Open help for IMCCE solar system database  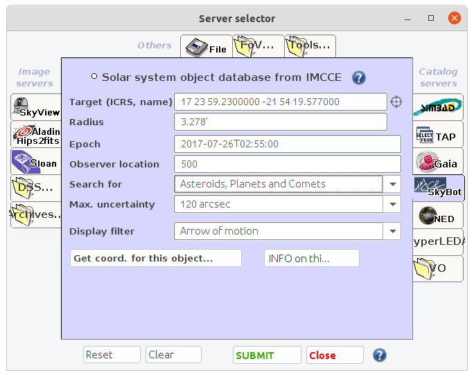tap(359, 78)
